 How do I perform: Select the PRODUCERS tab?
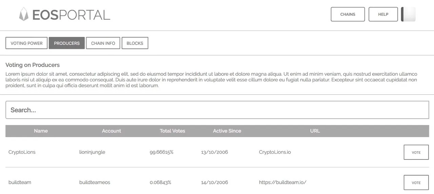point(67,43)
